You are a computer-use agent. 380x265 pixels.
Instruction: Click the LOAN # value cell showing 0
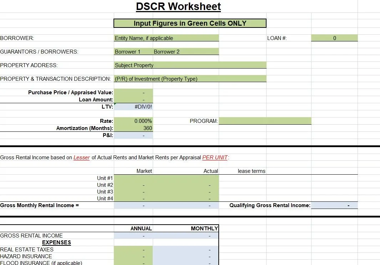pos(334,38)
